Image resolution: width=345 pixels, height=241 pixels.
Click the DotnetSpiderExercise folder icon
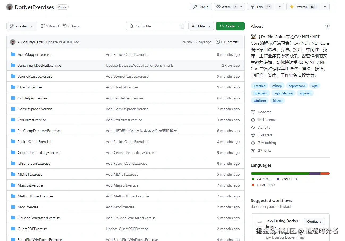point(13,109)
